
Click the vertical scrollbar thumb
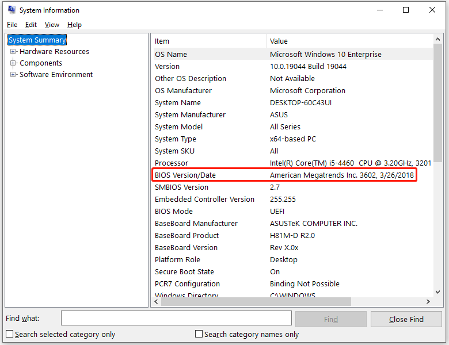tap(437, 103)
